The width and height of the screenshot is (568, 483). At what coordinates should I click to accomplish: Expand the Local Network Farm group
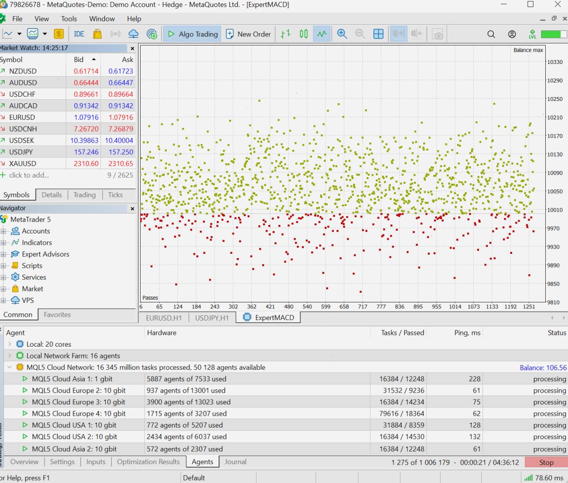point(9,356)
